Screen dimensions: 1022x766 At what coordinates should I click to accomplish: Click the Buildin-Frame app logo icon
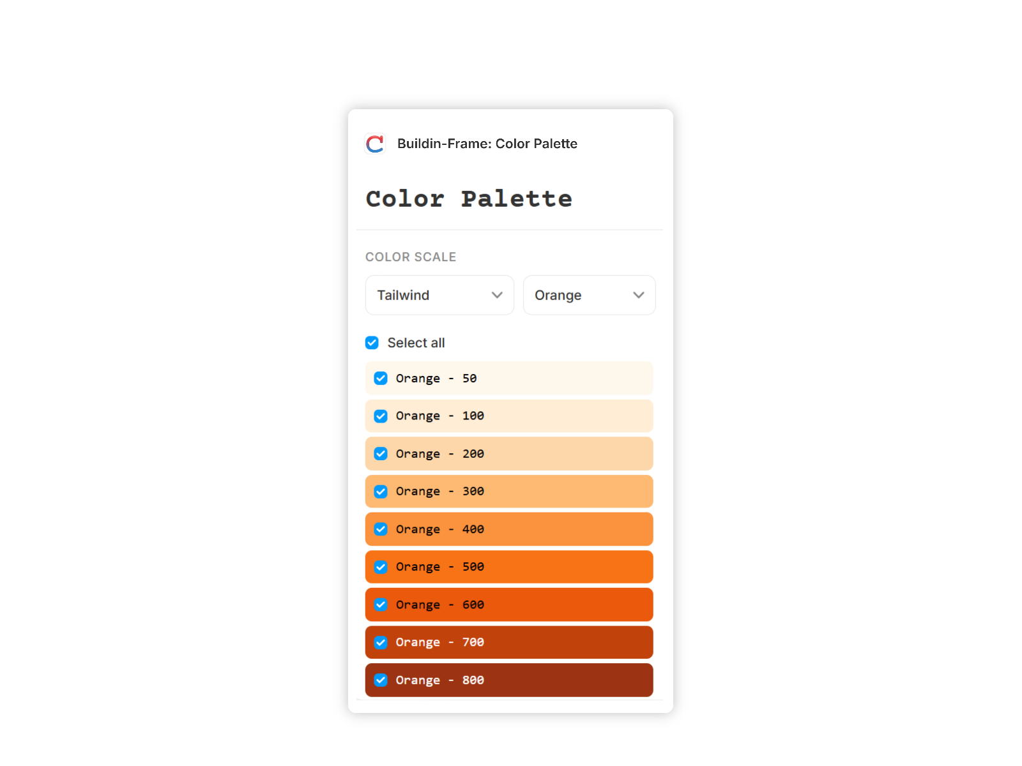point(375,144)
